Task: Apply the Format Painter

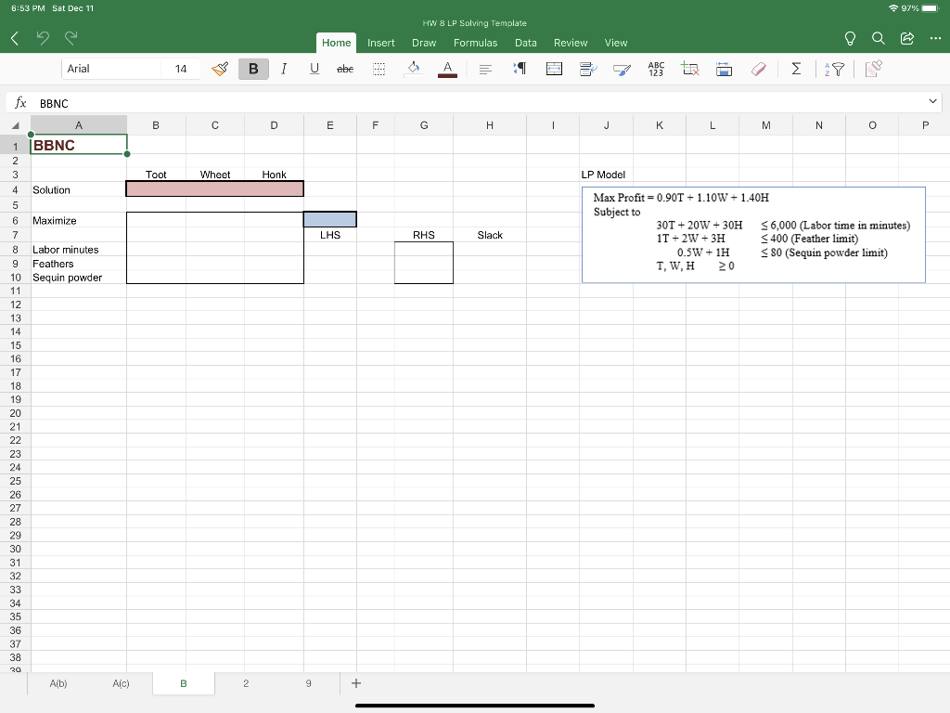Action: [x=220, y=68]
